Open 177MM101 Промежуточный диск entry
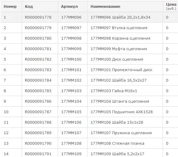This screenshot has height=157, width=178. tap(121, 70)
